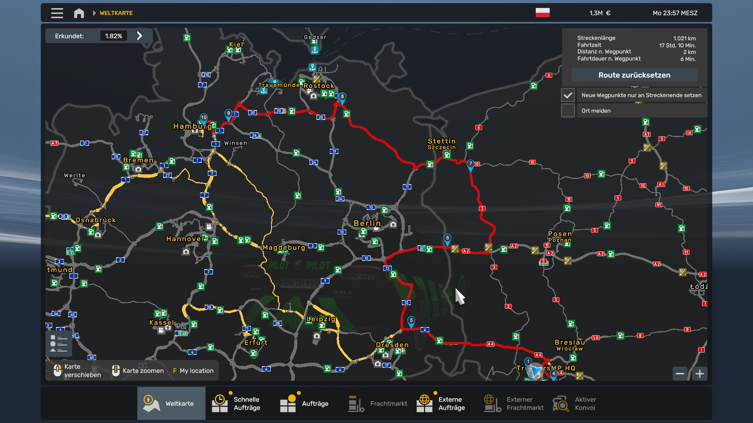This screenshot has width=753, height=423.
Task: Toggle Neue Wegpunkte nur an Streckenende checkbox
Action: 568,95
